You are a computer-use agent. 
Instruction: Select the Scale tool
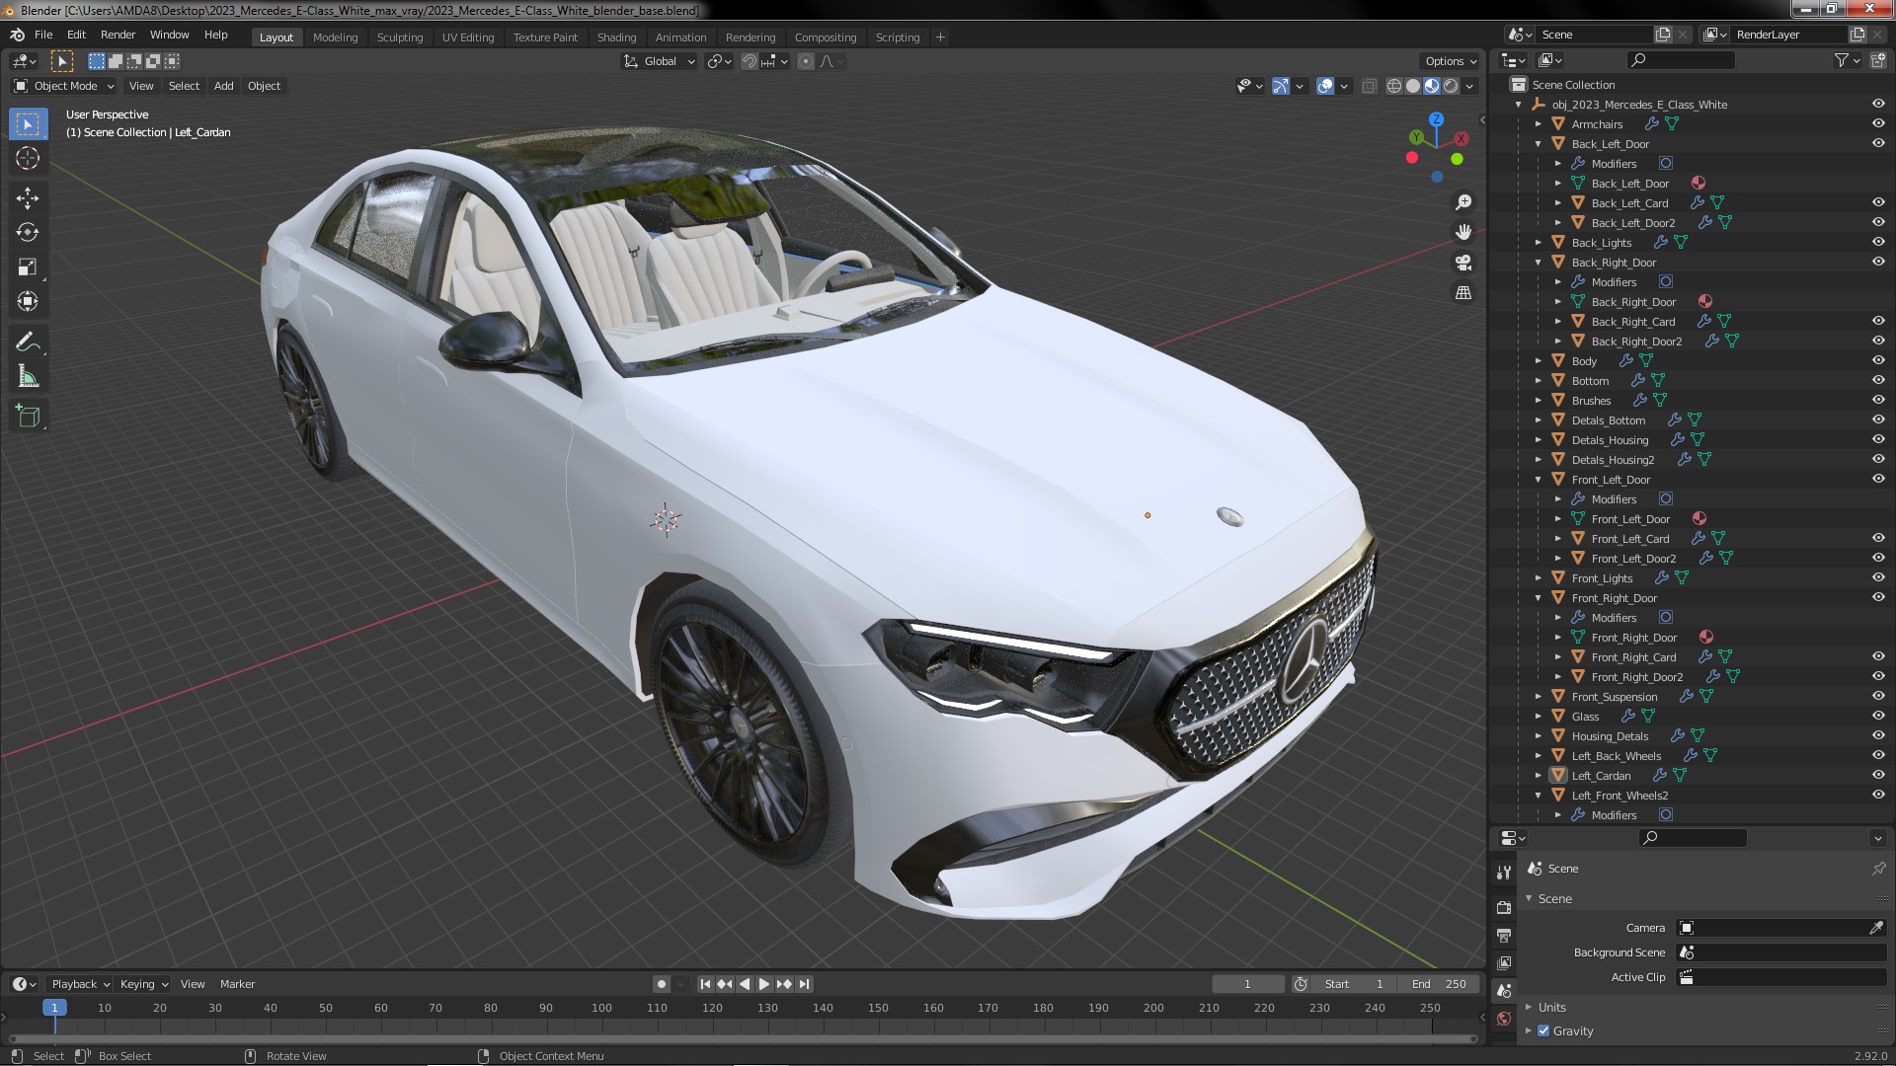click(28, 267)
